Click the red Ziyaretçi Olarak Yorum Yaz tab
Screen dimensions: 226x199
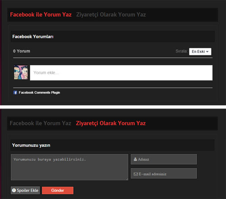click(111, 123)
